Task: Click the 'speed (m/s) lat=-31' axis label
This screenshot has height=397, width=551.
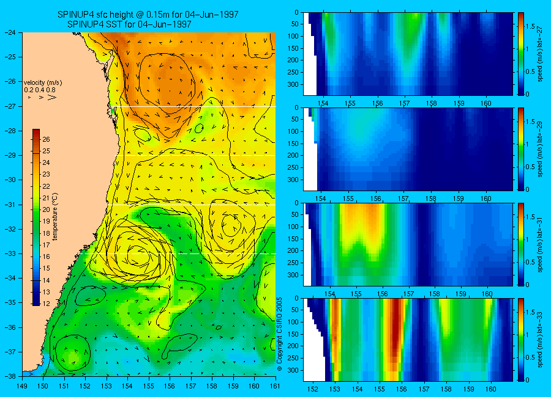Action: (541, 244)
